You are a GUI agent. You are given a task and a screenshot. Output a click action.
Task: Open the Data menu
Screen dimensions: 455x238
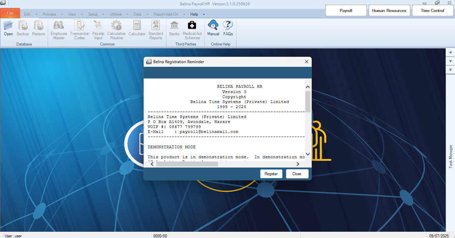[137, 14]
